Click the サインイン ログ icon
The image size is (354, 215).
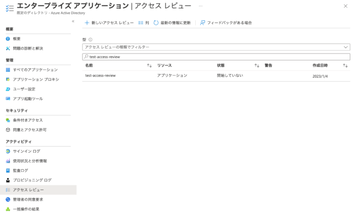pyautogui.click(x=8, y=151)
